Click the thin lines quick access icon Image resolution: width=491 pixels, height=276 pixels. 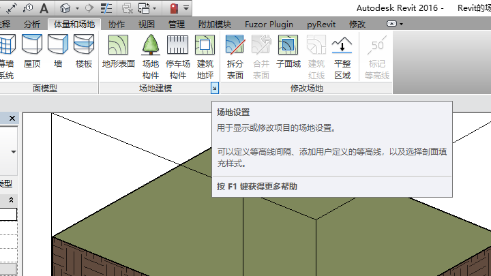coord(106,8)
